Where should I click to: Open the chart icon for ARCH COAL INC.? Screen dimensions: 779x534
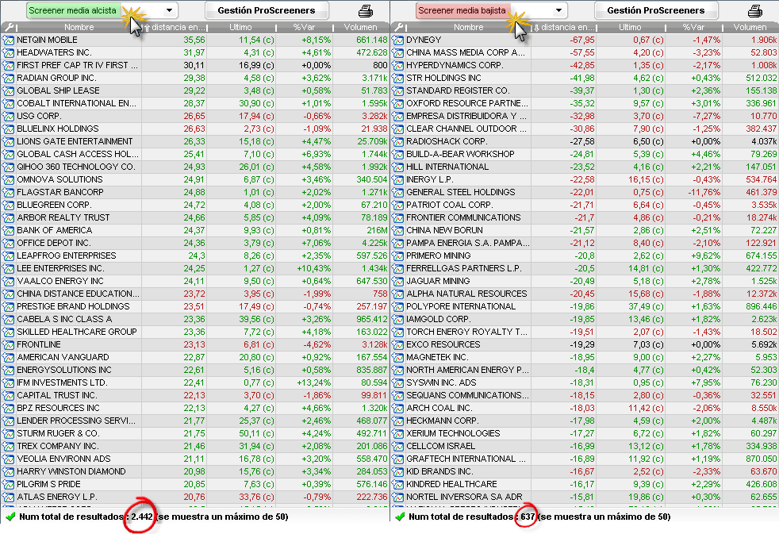pos(398,409)
